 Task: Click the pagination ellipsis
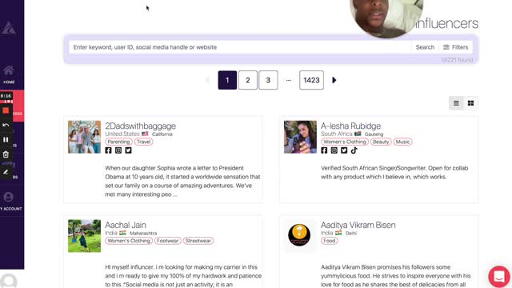point(289,80)
